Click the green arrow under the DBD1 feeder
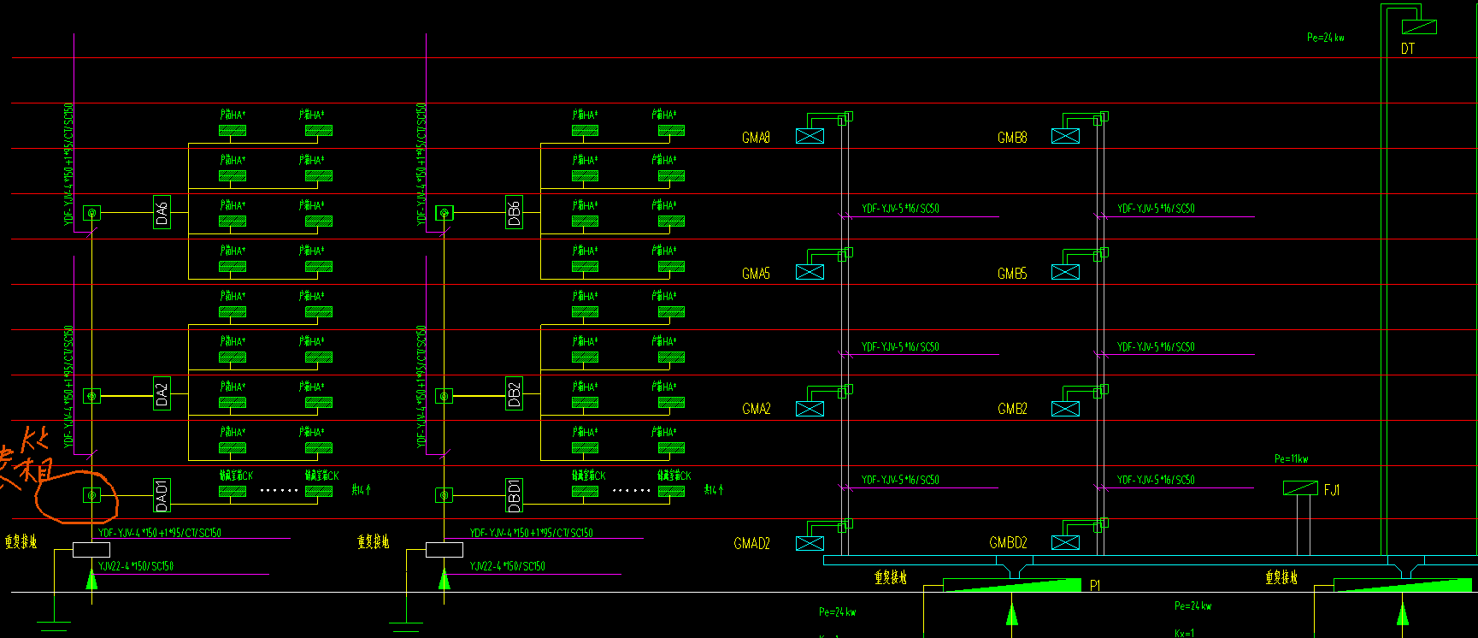This screenshot has width=1478, height=638. (444, 579)
